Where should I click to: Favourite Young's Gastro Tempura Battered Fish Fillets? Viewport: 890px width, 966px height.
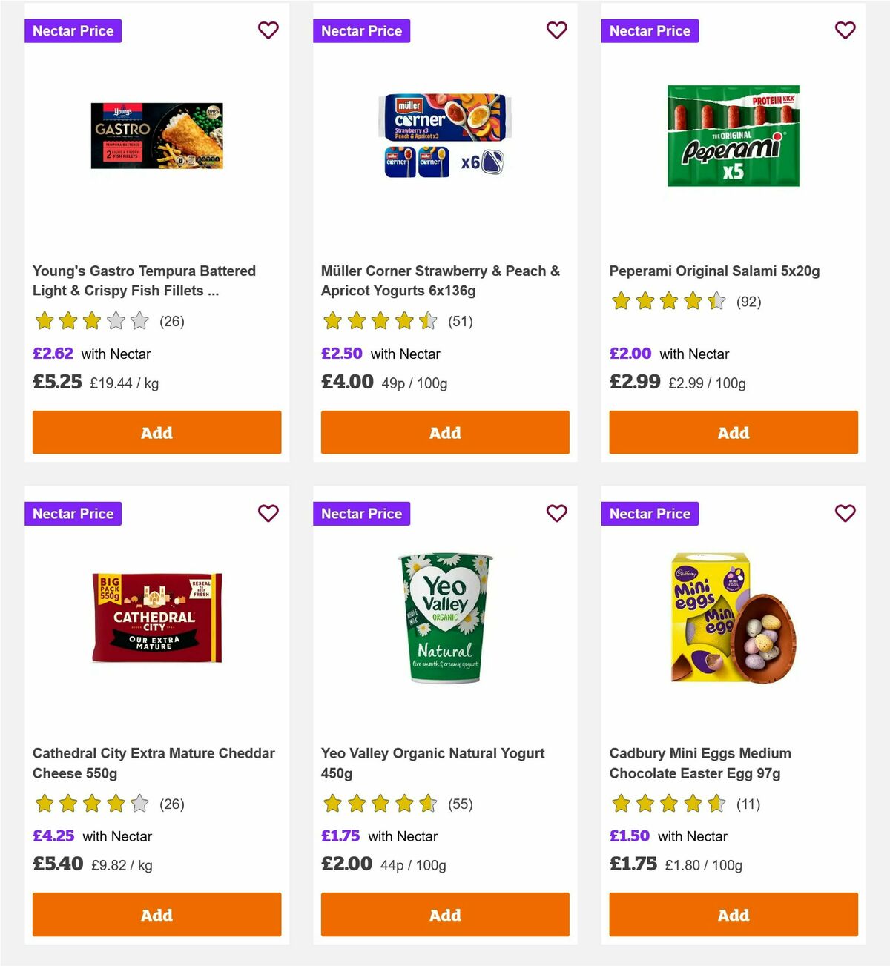tap(268, 30)
